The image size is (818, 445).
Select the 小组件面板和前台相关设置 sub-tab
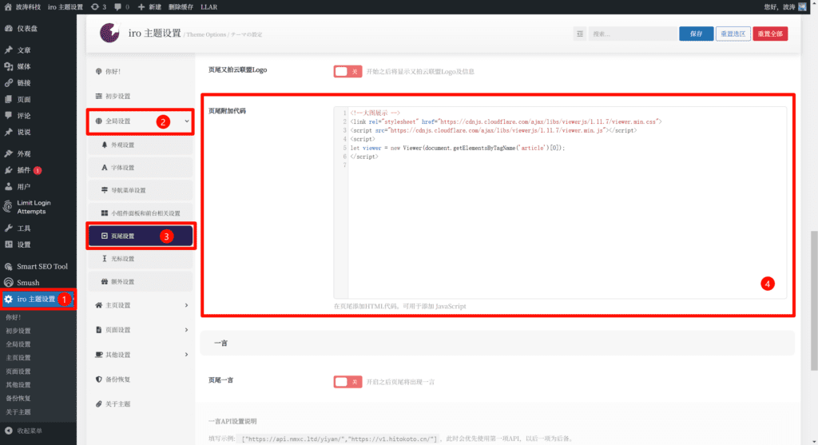(x=141, y=213)
